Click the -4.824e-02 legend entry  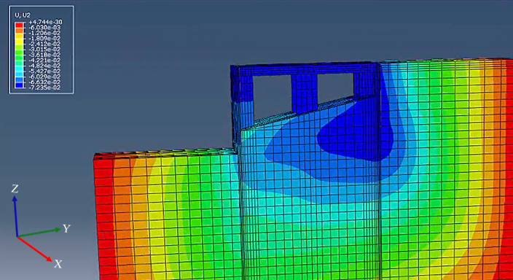coord(45,66)
